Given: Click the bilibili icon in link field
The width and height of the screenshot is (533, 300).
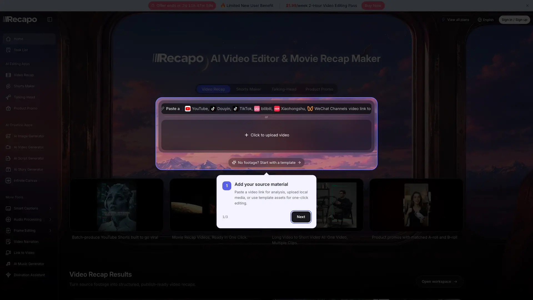Looking at the screenshot, I should click(257, 109).
